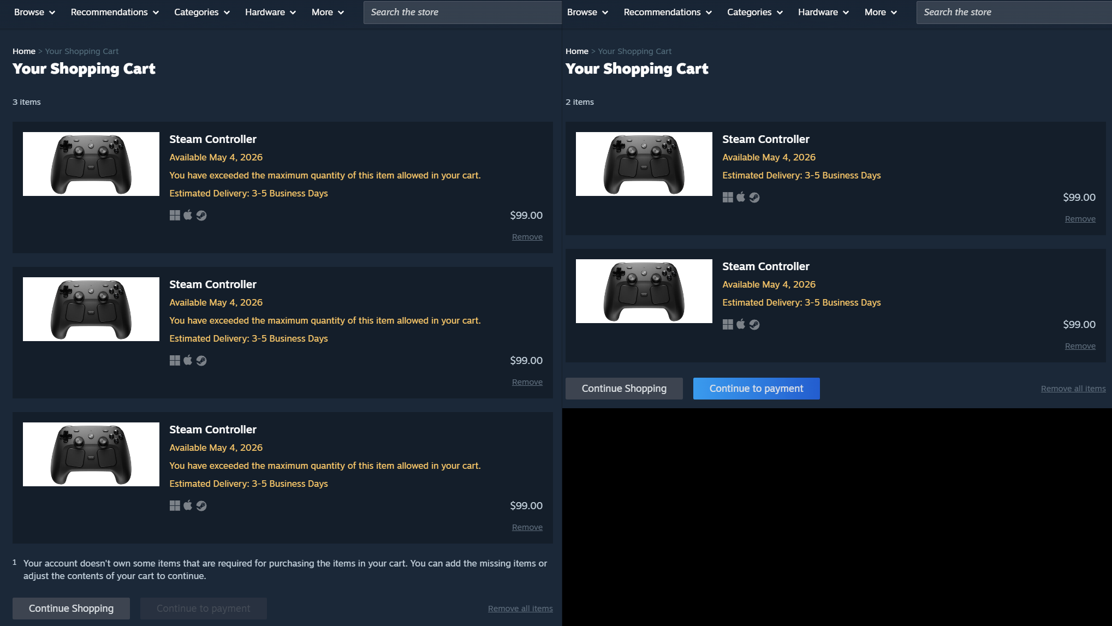Click the Apple icon on first right cart item
1112x626 pixels.
741,197
